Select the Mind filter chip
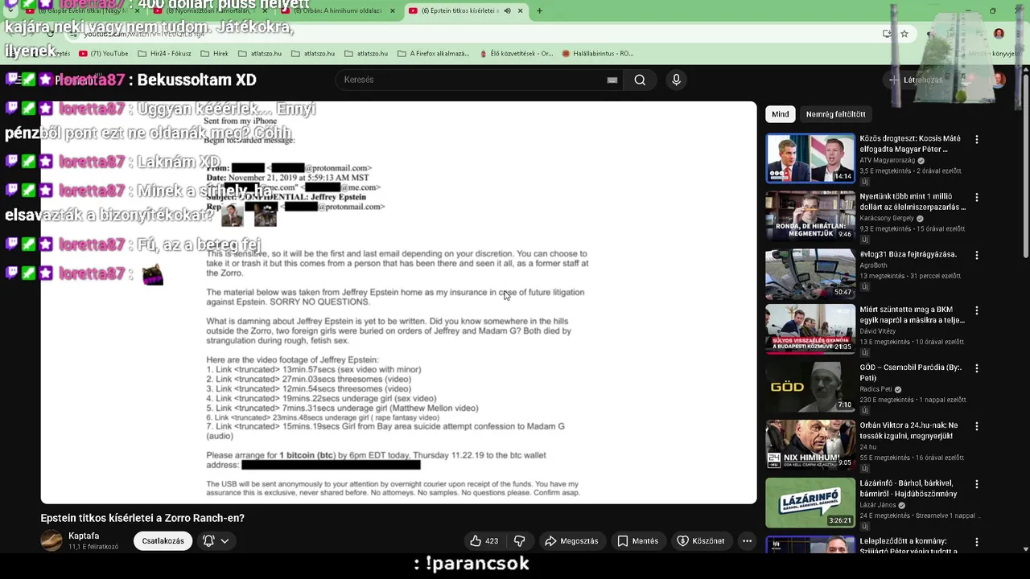The height and width of the screenshot is (579, 1030). click(781, 114)
